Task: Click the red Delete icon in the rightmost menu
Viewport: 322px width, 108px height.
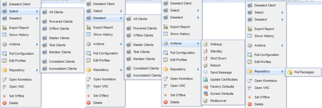Action: tap(249, 104)
